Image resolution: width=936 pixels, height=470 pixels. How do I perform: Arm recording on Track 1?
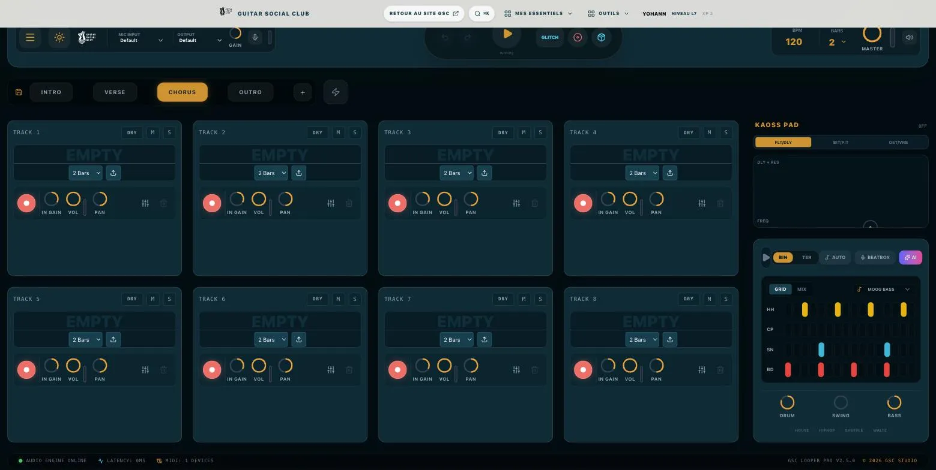click(26, 203)
